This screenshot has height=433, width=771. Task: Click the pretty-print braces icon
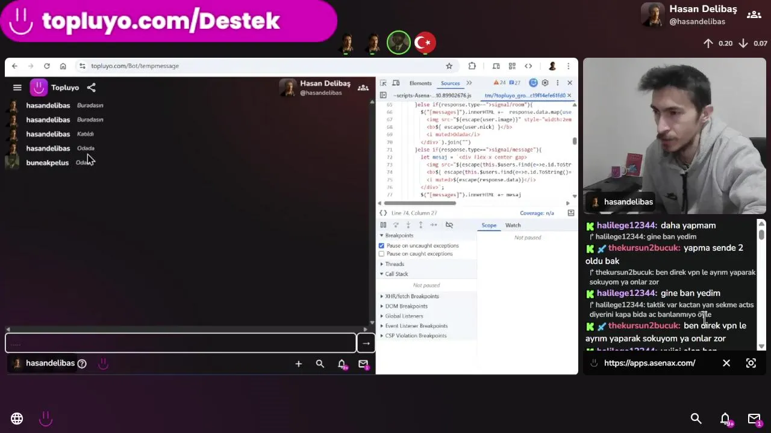click(x=383, y=213)
